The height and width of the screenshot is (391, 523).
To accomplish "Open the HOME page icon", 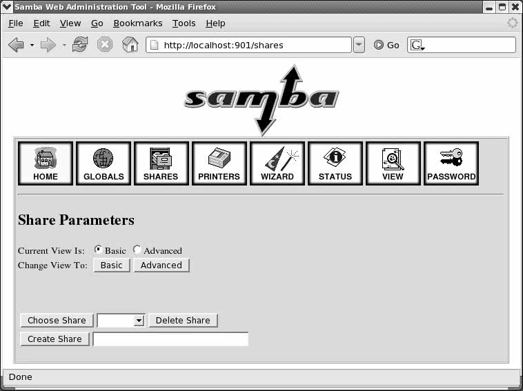I will pyautogui.click(x=46, y=163).
